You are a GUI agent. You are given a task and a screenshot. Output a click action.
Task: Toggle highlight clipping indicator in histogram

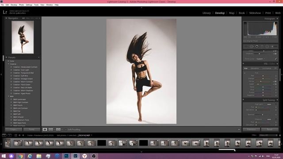[276, 23]
